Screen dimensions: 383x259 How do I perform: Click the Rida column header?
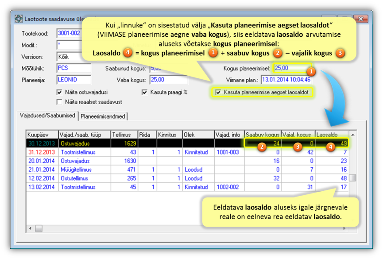(x=147, y=135)
